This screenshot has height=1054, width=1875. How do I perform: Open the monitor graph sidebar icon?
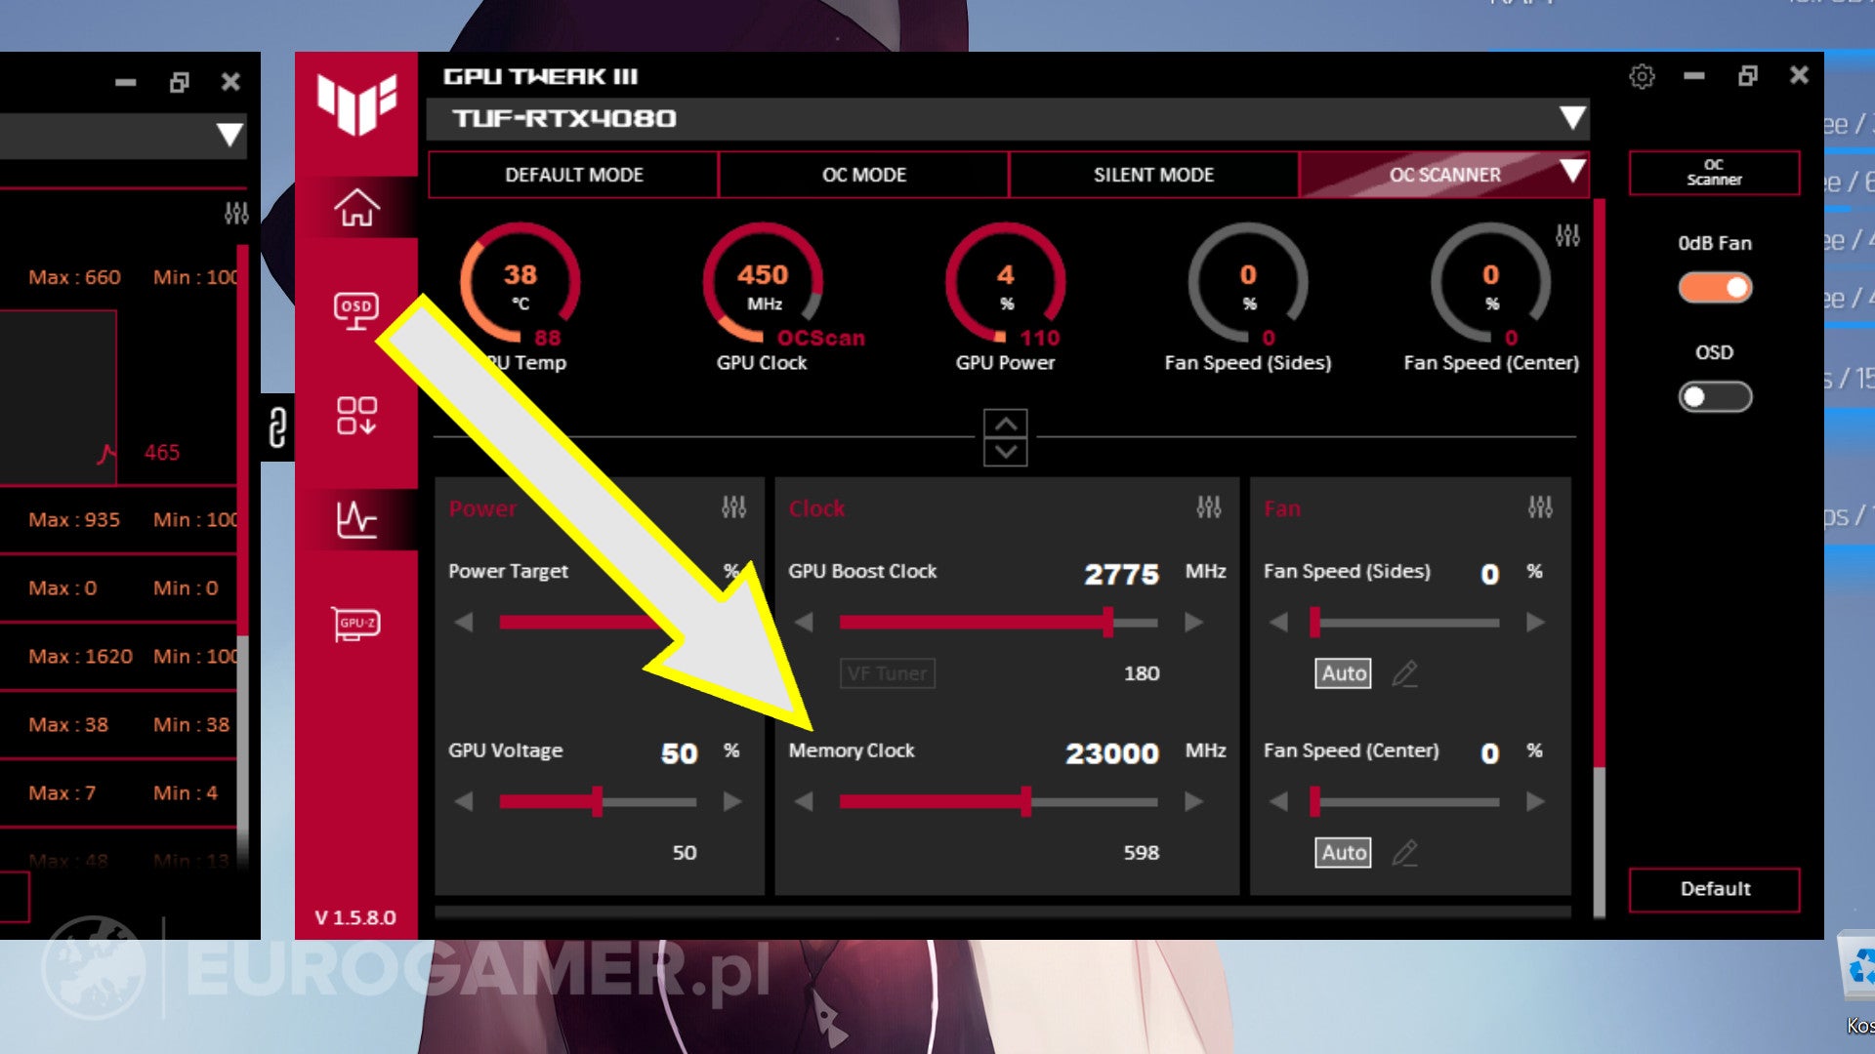pos(356,519)
